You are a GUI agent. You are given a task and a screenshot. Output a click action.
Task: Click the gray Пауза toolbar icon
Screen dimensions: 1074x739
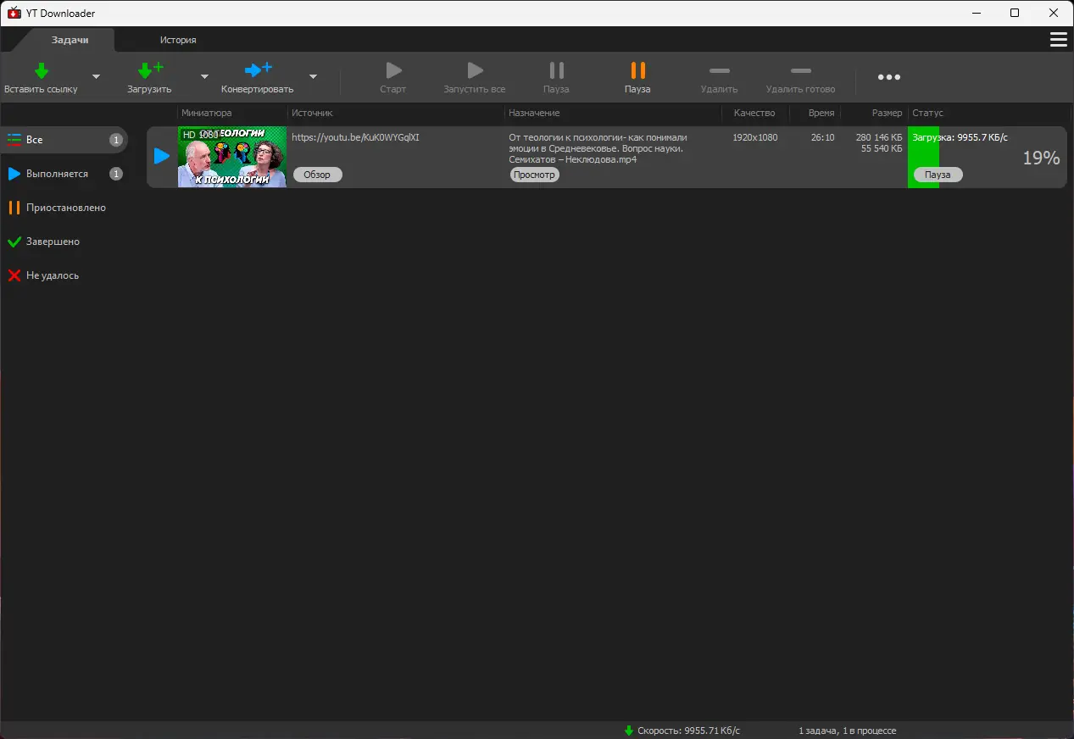(x=556, y=70)
